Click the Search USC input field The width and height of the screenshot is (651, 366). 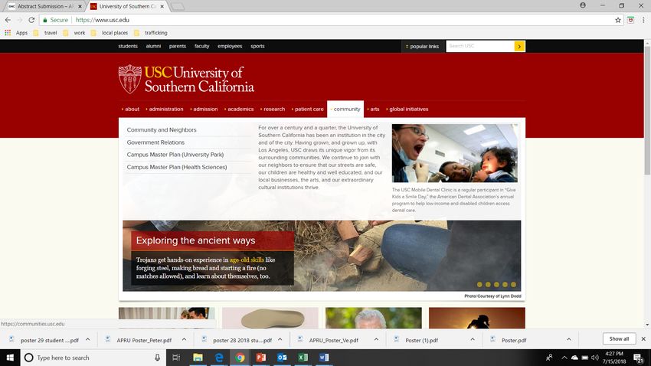[480, 46]
